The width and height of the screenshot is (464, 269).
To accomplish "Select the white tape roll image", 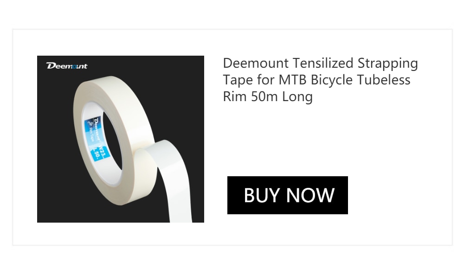I will (x=121, y=139).
